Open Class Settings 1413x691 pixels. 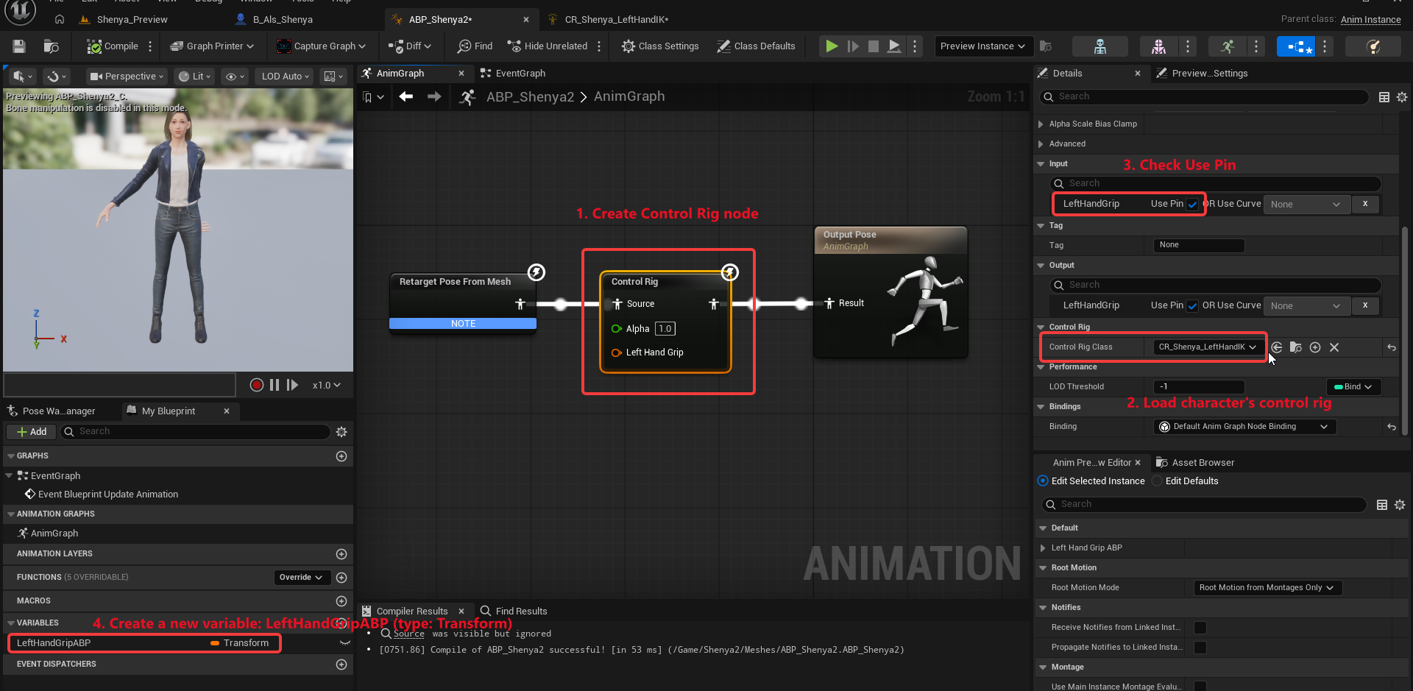coord(660,46)
